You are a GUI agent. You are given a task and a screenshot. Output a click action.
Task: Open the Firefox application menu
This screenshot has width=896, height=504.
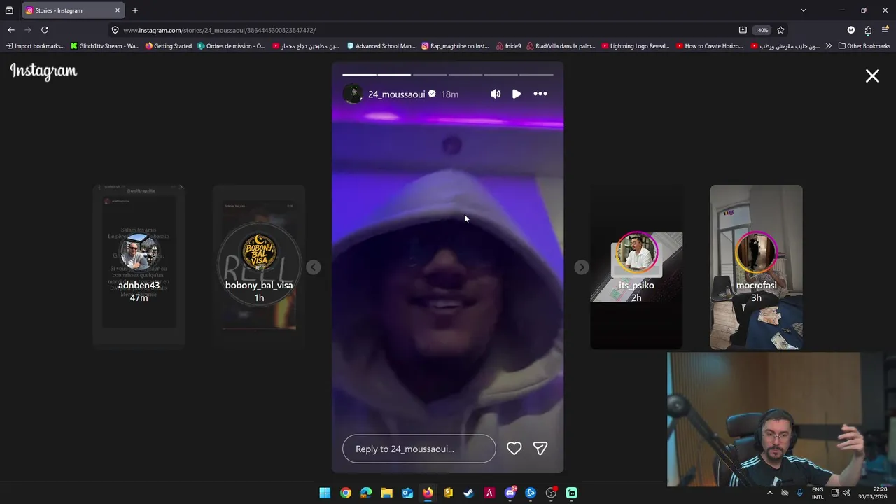tap(885, 30)
